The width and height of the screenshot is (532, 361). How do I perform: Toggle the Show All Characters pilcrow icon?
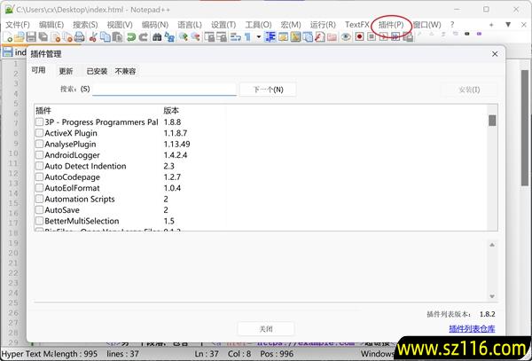(247, 36)
